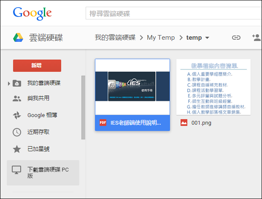262x199 pixels.
Task: Expand the 我的雲端硬碟 tree arrow
Action: (9, 83)
